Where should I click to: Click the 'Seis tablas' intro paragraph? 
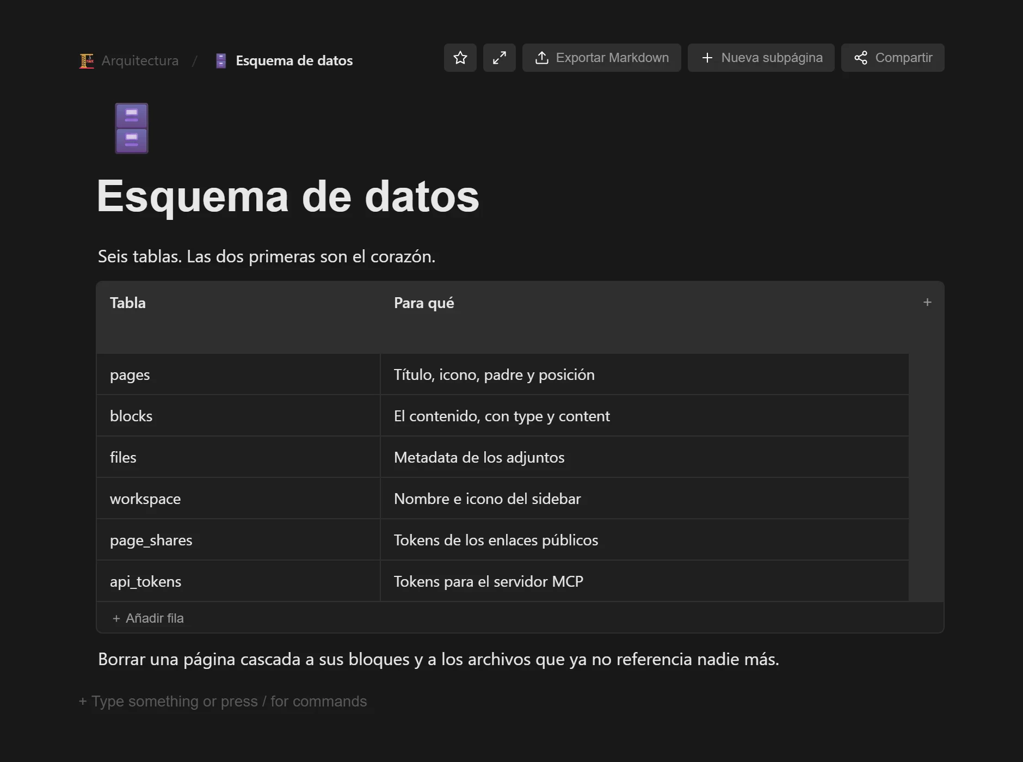pyautogui.click(x=267, y=256)
